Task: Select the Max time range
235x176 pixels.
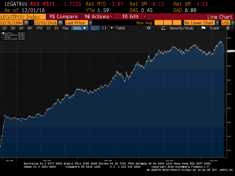Action: [x=66, y=28]
